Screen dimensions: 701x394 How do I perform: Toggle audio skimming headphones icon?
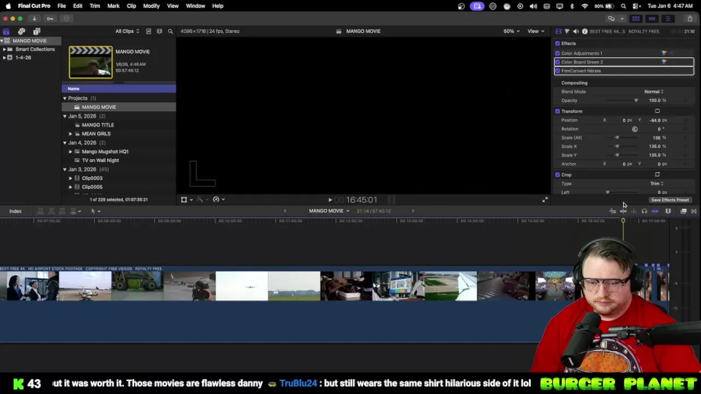644,211
